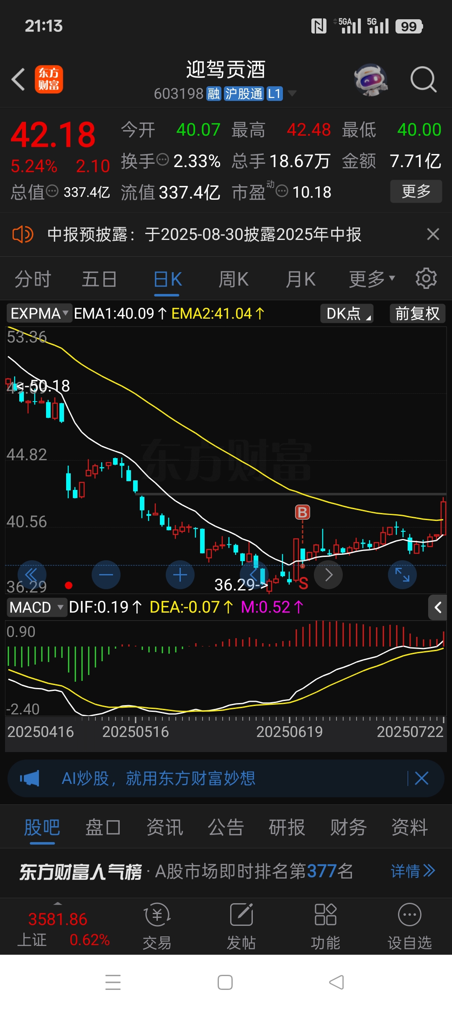This screenshot has height=1010, width=452.
Task: Switch to 公告 tab
Action: coord(226,827)
